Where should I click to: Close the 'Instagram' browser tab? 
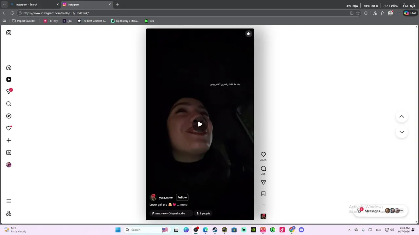110,5
